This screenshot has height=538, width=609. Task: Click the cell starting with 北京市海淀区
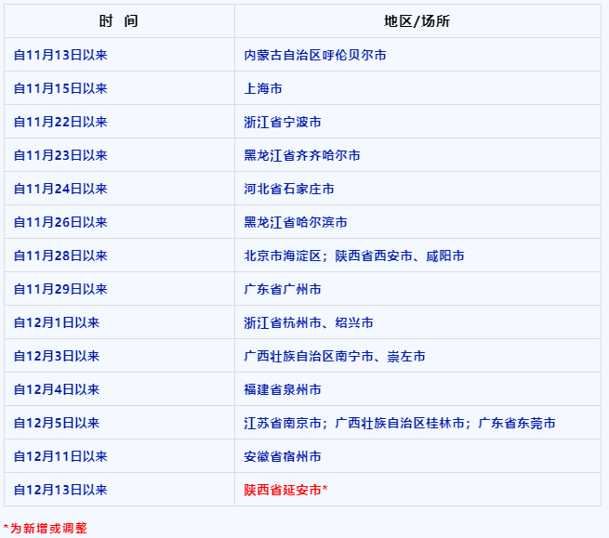417,255
